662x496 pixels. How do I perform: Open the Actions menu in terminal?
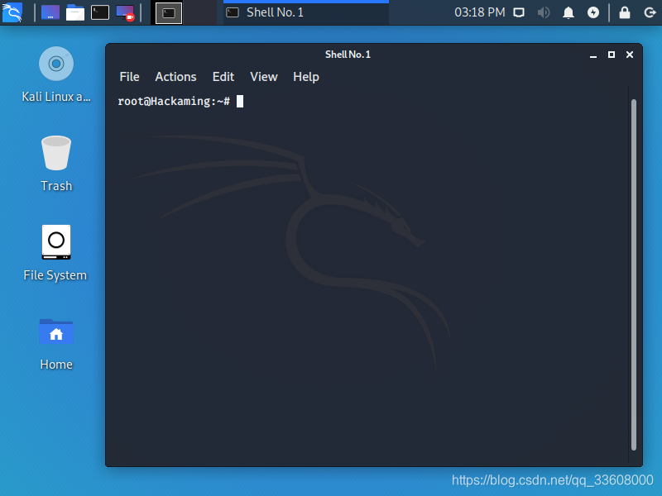175,77
